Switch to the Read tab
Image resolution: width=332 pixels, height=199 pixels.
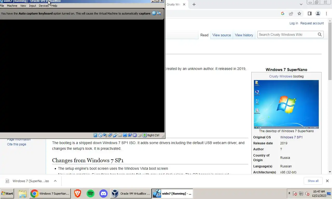204,35
